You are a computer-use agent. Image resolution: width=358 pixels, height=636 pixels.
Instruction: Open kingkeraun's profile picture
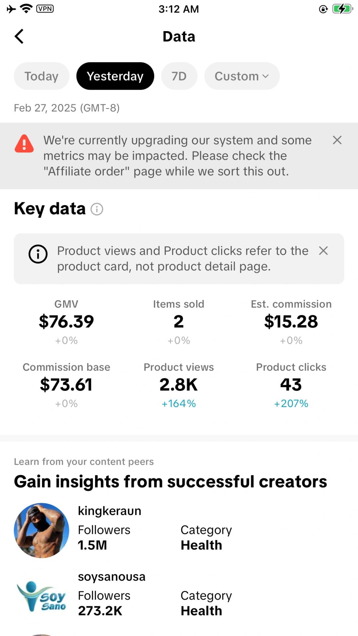pyautogui.click(x=41, y=530)
